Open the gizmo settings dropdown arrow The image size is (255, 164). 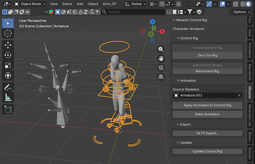pos(215,4)
